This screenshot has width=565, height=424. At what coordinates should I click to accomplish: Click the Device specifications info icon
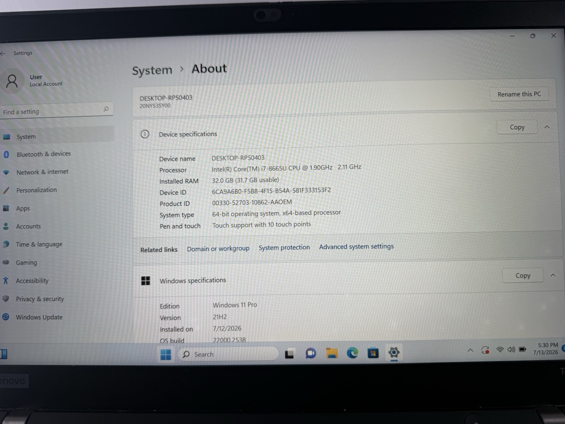[145, 134]
